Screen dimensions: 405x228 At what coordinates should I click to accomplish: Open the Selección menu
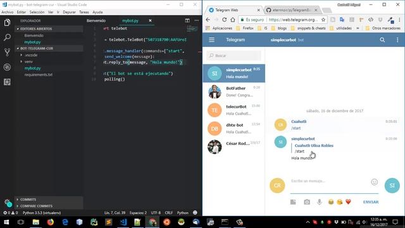37,12
